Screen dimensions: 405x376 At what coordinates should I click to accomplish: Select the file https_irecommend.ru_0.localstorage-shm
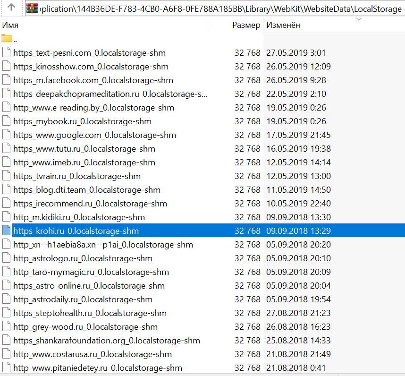(x=90, y=204)
